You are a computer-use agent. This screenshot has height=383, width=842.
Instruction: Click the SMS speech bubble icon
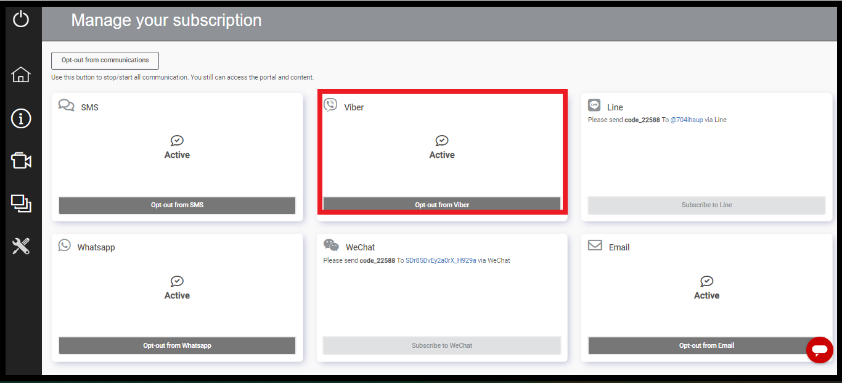coord(66,105)
